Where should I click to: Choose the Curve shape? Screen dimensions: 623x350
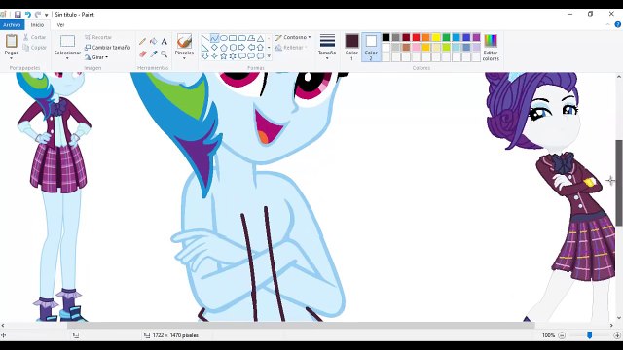(214, 38)
